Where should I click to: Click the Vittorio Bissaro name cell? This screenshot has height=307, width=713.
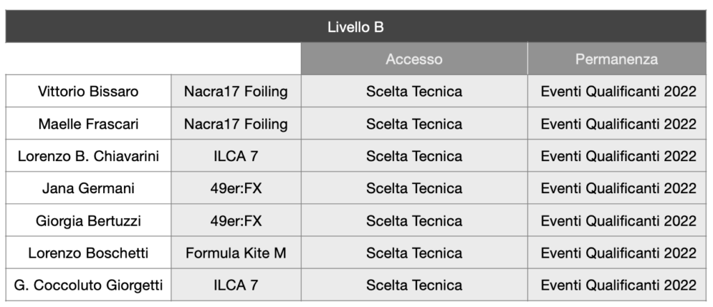88,92
